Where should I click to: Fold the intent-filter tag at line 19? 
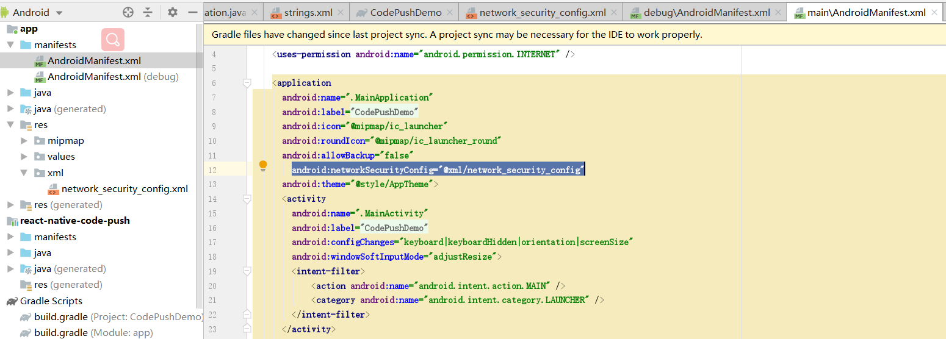[247, 271]
